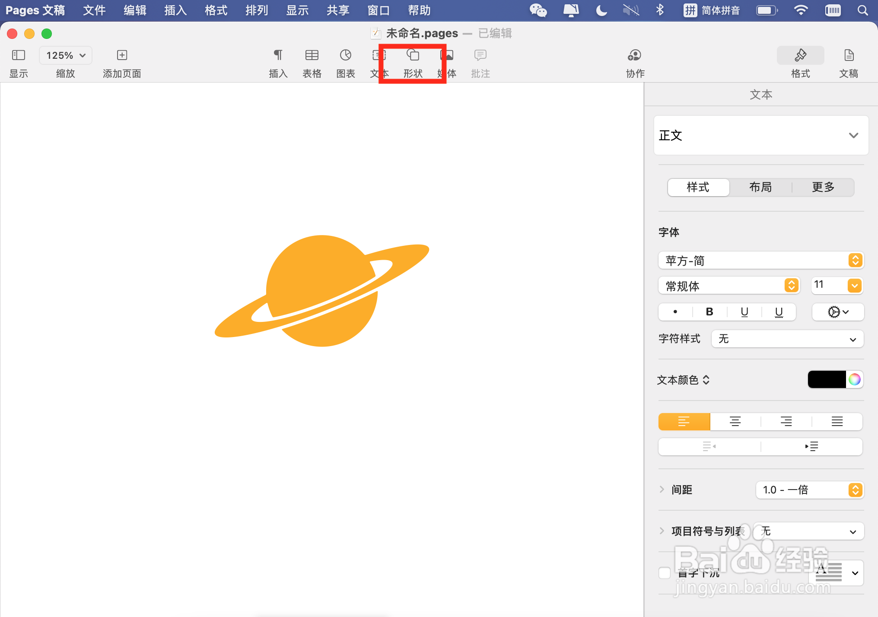Click the Do Not Disturb moon icon
This screenshot has height=617, width=878.
tap(601, 10)
